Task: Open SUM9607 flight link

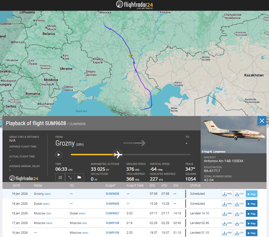Action: tap(112, 214)
